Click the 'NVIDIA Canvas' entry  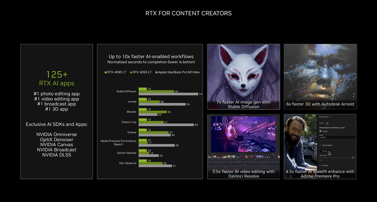click(x=57, y=145)
